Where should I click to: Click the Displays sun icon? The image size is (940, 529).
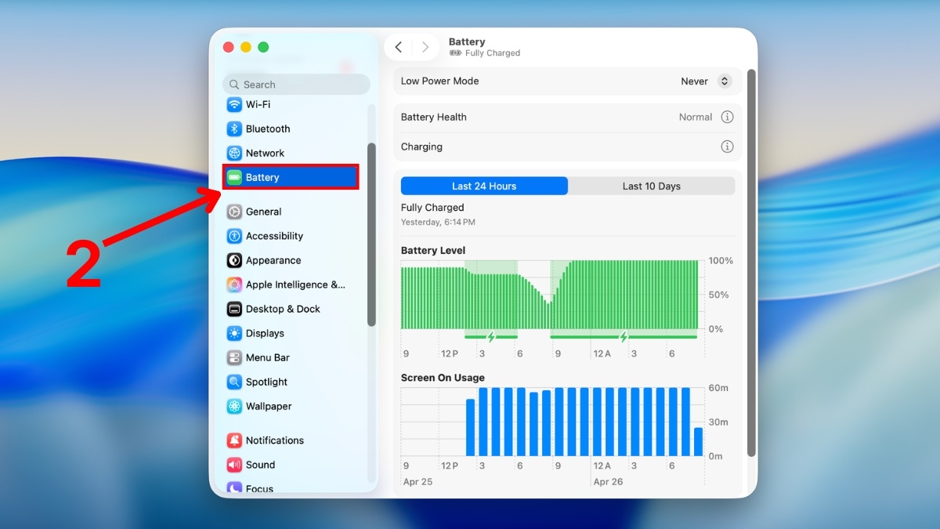(234, 333)
